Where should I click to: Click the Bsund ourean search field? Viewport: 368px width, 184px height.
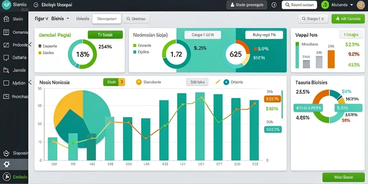coord(299,5)
